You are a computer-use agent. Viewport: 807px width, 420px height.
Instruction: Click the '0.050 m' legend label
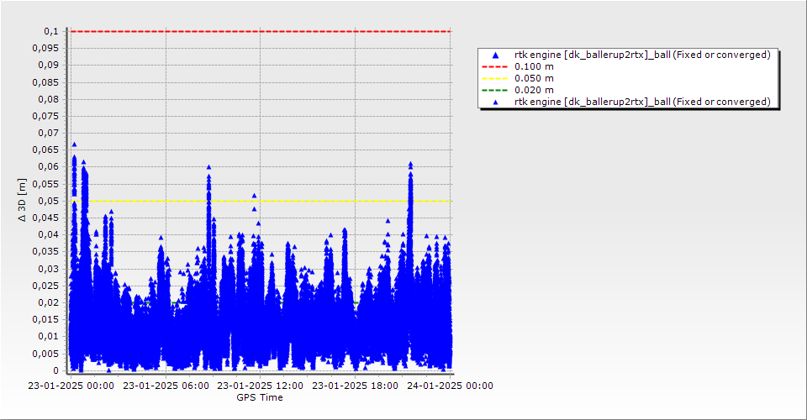pyautogui.click(x=535, y=79)
